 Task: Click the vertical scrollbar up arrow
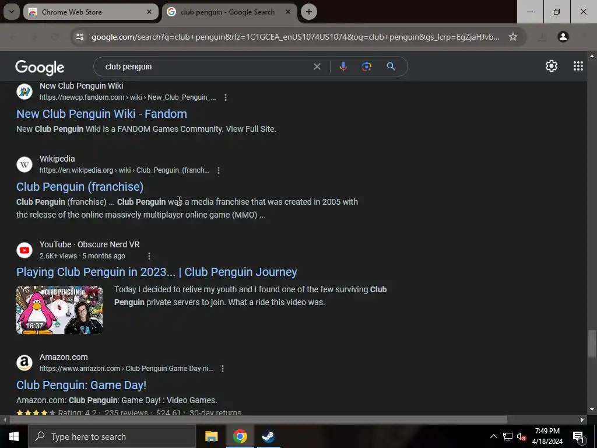[592, 56]
